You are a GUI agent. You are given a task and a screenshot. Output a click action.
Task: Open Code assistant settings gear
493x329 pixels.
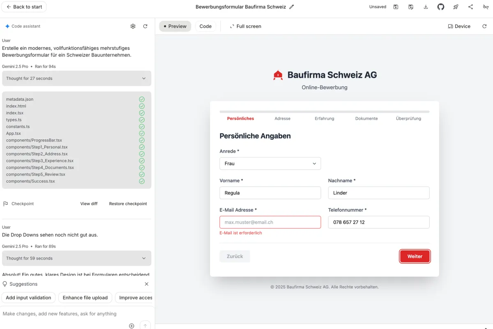click(x=133, y=26)
